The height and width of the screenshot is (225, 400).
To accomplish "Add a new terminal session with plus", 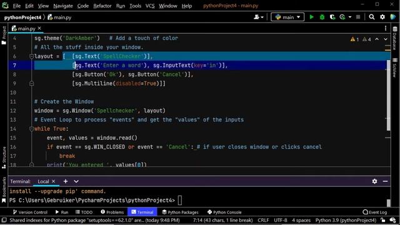I will pos(66,181).
